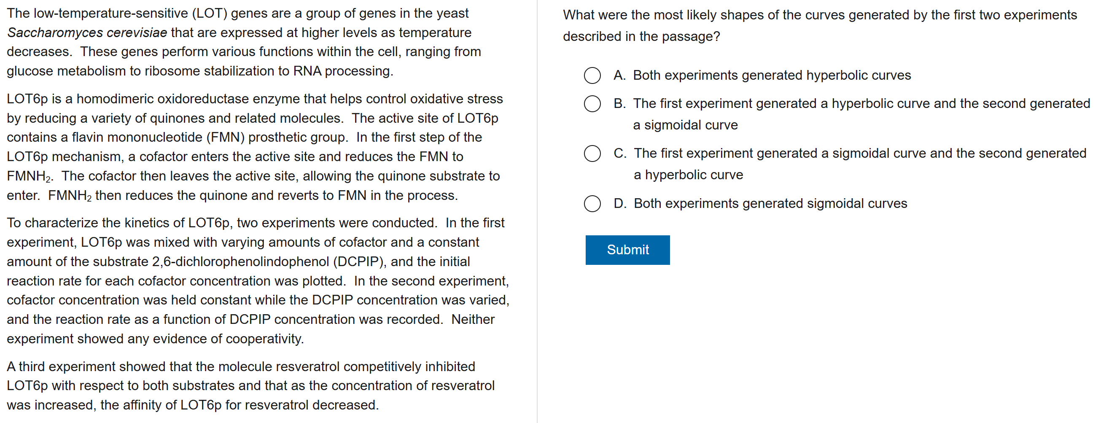The width and height of the screenshot is (1106, 423).
Task: Choose radio button for option B
Action: [x=592, y=103]
